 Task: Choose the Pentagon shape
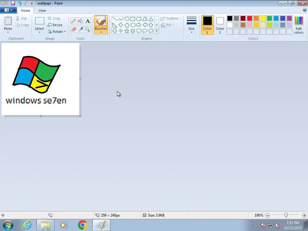point(127,25)
